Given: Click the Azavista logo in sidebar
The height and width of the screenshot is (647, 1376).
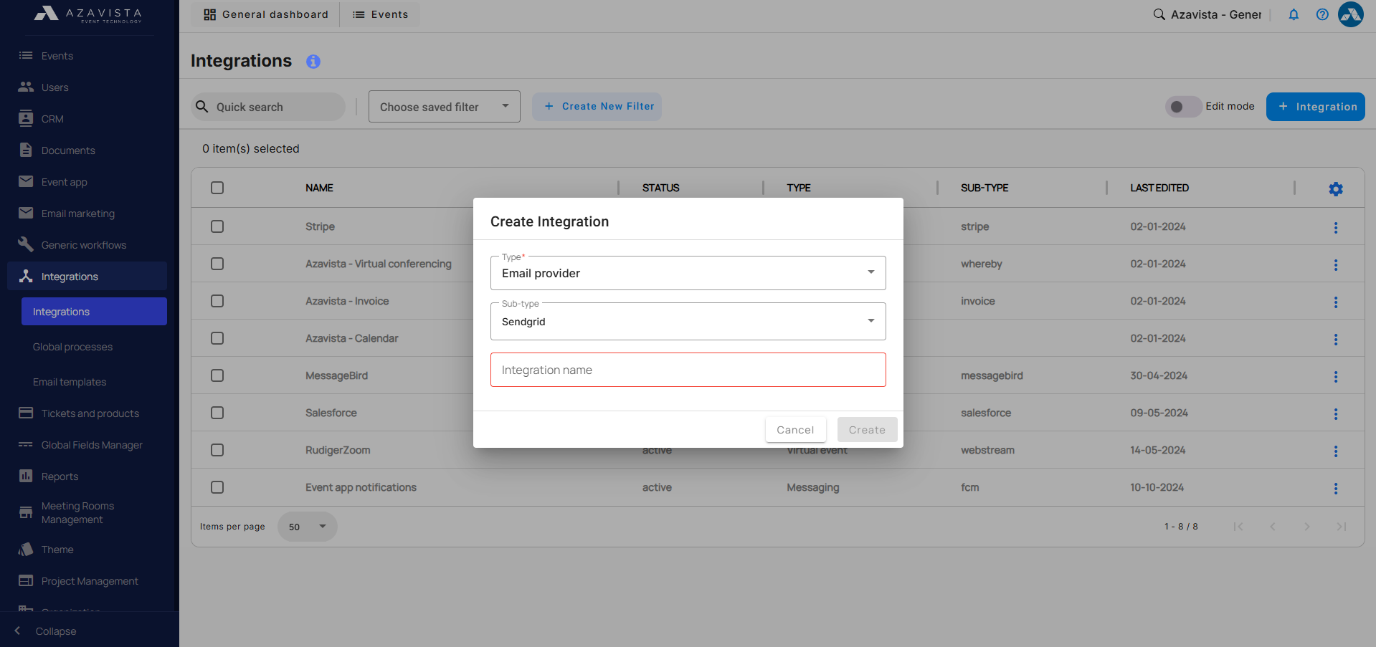Looking at the screenshot, I should coord(88,14).
